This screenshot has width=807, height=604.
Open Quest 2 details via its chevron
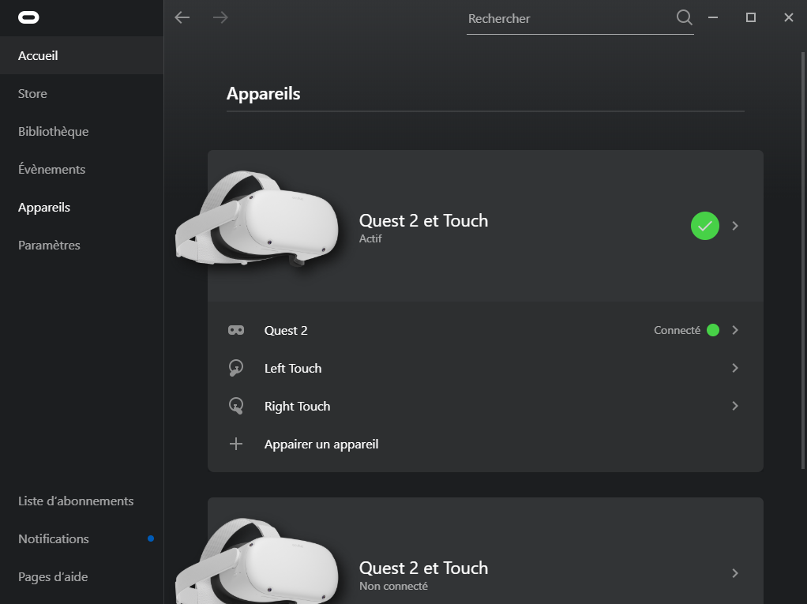click(735, 330)
